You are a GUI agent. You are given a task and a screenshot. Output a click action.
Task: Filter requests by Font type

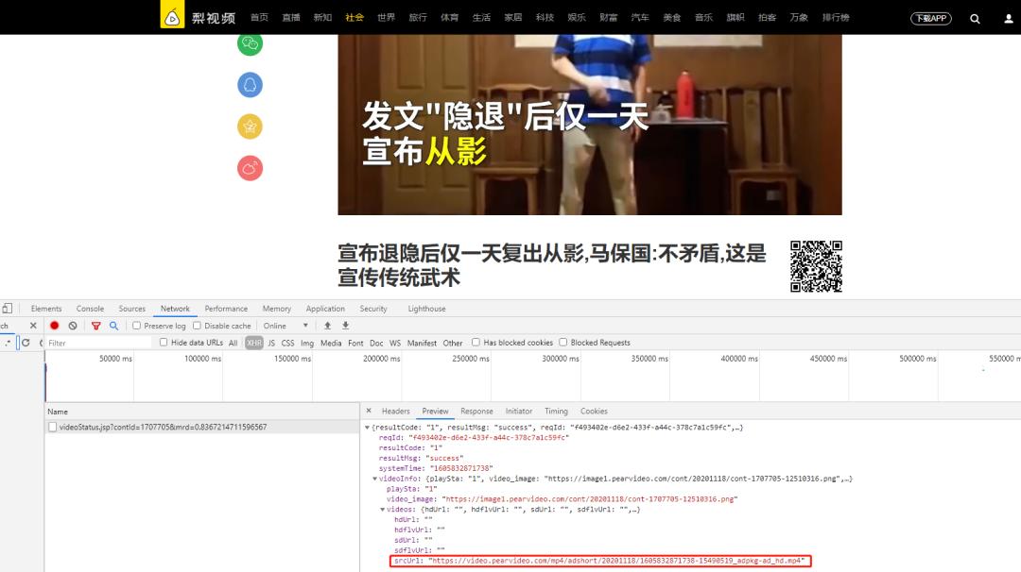355,344
